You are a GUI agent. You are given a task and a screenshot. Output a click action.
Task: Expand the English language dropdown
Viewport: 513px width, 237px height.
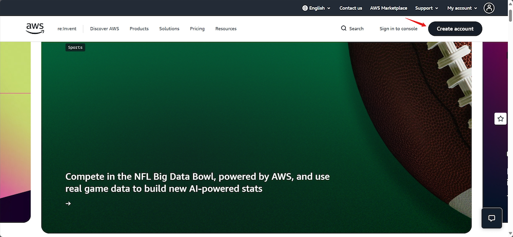pyautogui.click(x=317, y=8)
